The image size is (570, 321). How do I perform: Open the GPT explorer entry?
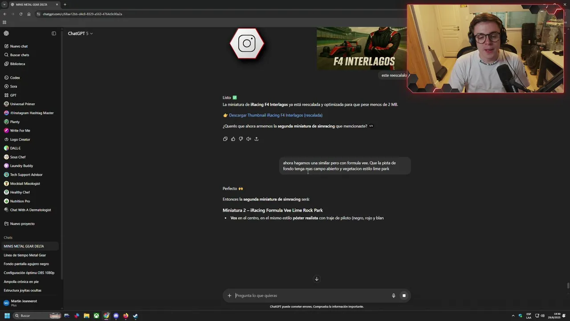click(13, 95)
